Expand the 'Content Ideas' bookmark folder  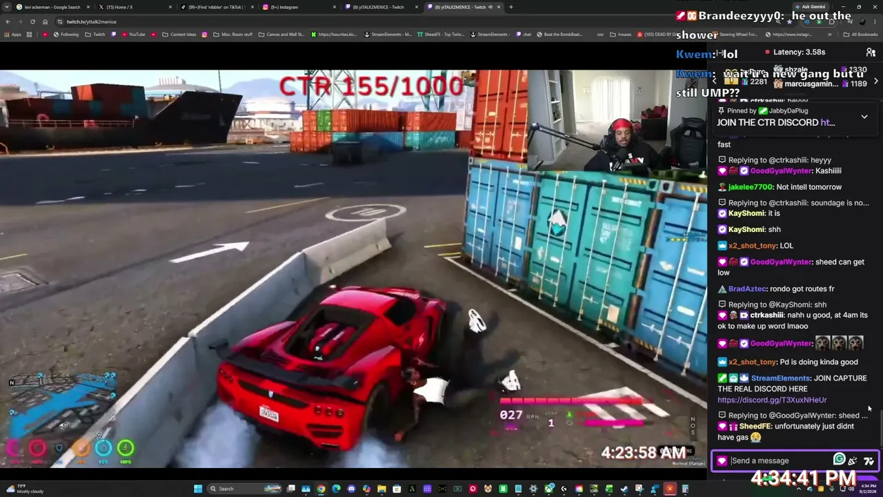[x=179, y=35]
